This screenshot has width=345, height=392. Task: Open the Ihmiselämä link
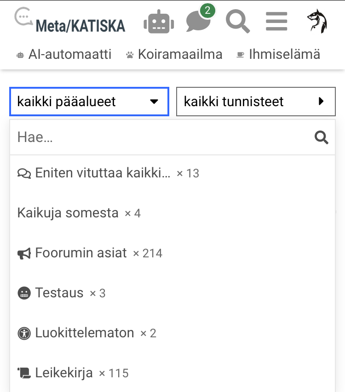coord(278,54)
